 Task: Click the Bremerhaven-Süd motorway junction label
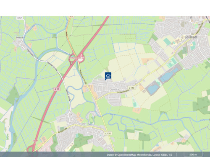point(76,58)
